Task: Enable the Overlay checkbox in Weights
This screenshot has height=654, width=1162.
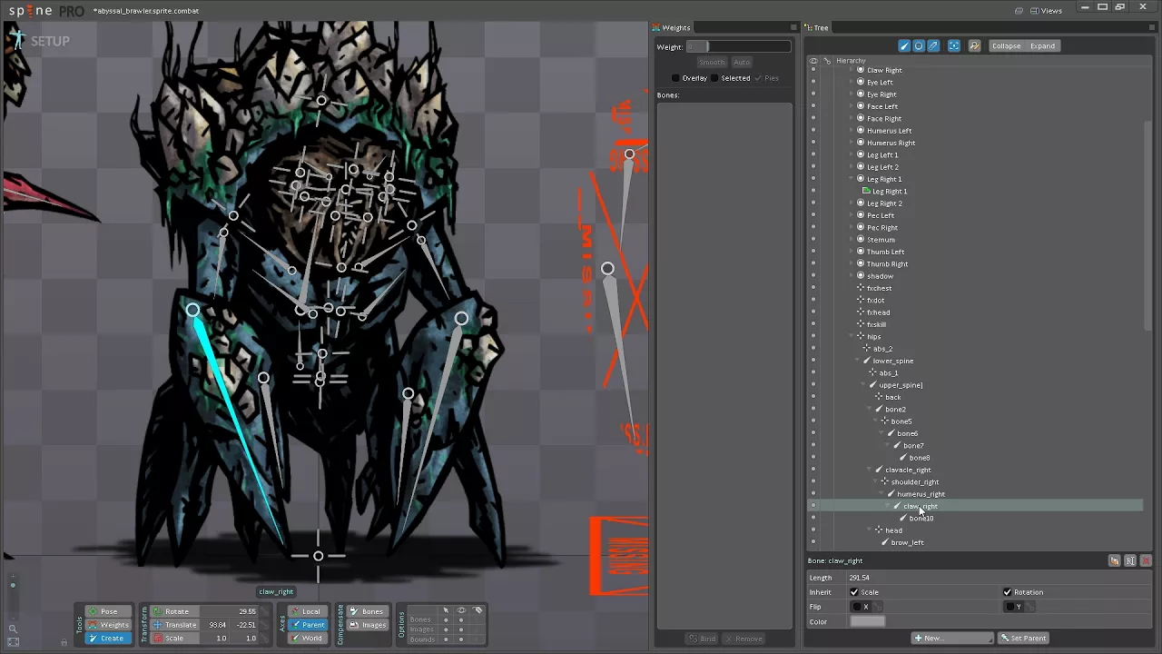Action: coord(675,78)
